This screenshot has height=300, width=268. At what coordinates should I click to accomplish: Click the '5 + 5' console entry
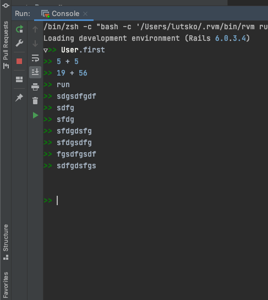click(x=68, y=62)
